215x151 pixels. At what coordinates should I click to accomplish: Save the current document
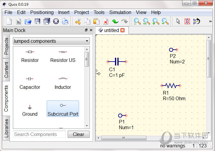tap(37, 21)
